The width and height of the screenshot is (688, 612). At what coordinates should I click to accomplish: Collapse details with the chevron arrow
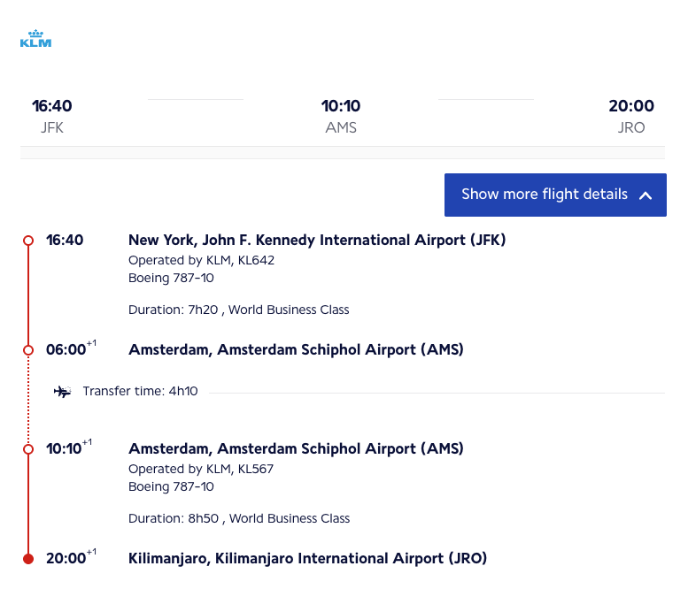pyautogui.click(x=645, y=195)
